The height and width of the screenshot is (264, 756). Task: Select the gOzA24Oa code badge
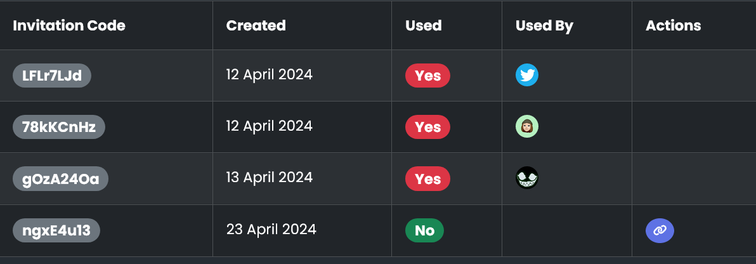point(61,179)
